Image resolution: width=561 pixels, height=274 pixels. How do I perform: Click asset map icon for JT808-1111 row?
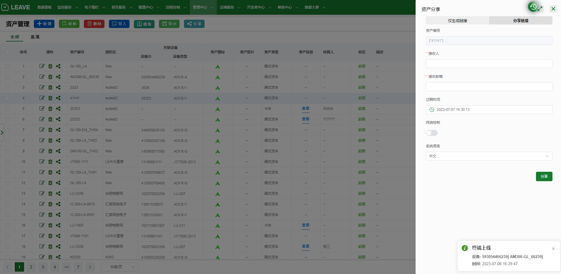coord(218,162)
